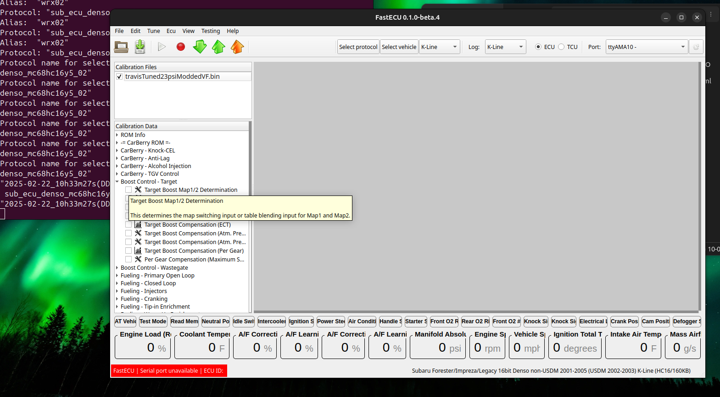Open the Help menu
Viewport: 720px width, 397px height.
pos(233,31)
